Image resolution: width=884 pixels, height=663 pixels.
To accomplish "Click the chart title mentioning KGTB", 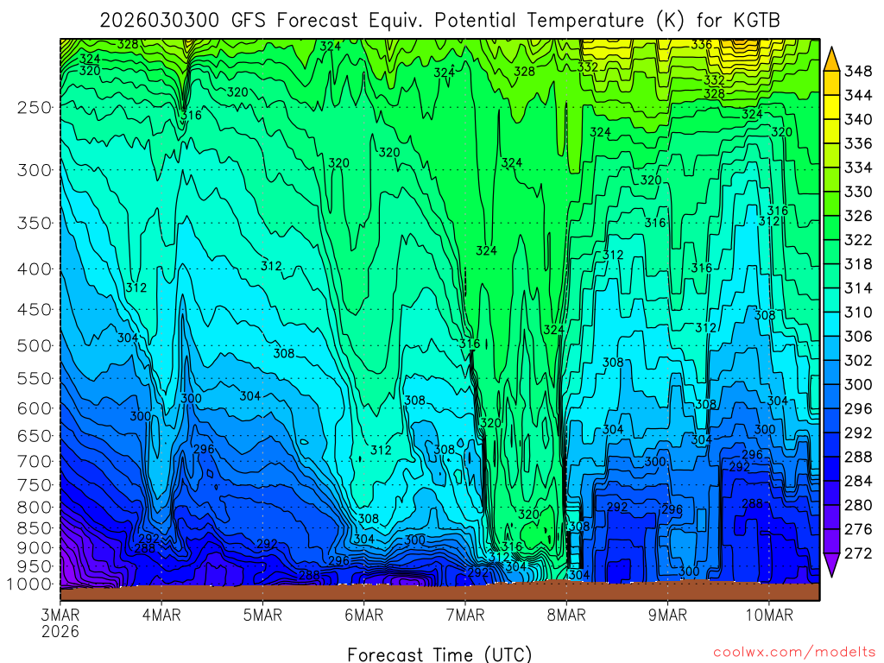I will (439, 21).
